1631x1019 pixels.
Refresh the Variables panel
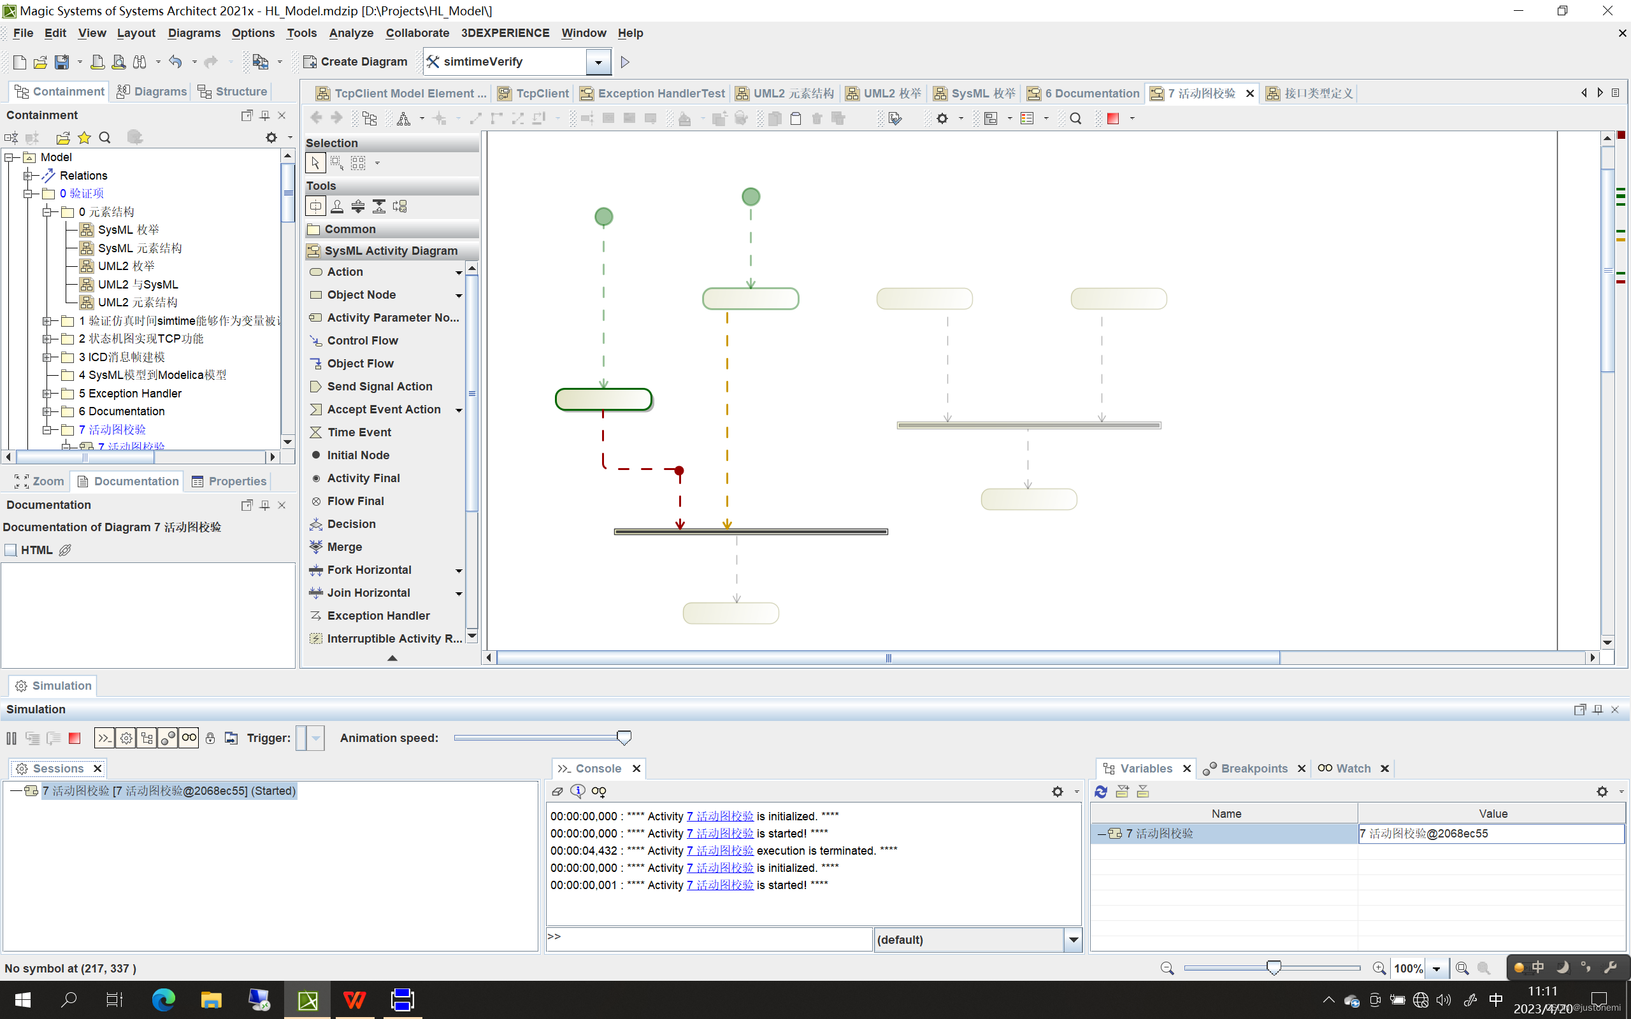[1102, 791]
